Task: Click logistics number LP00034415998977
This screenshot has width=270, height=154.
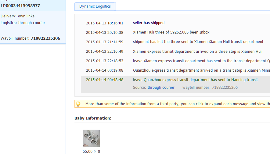Action: [x=20, y=5]
